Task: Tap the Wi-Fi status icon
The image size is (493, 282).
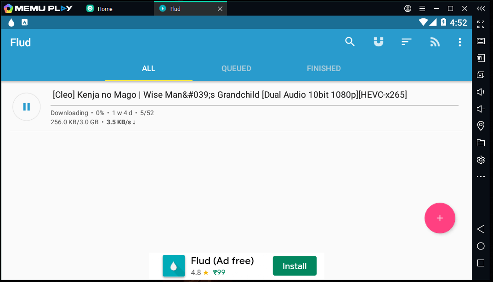Action: point(423,22)
